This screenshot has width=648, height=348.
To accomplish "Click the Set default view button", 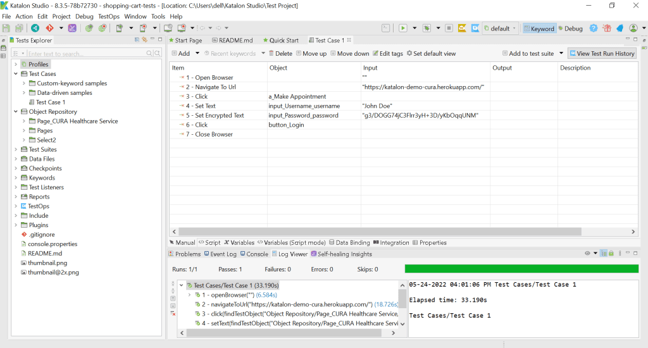I will 431,54.
